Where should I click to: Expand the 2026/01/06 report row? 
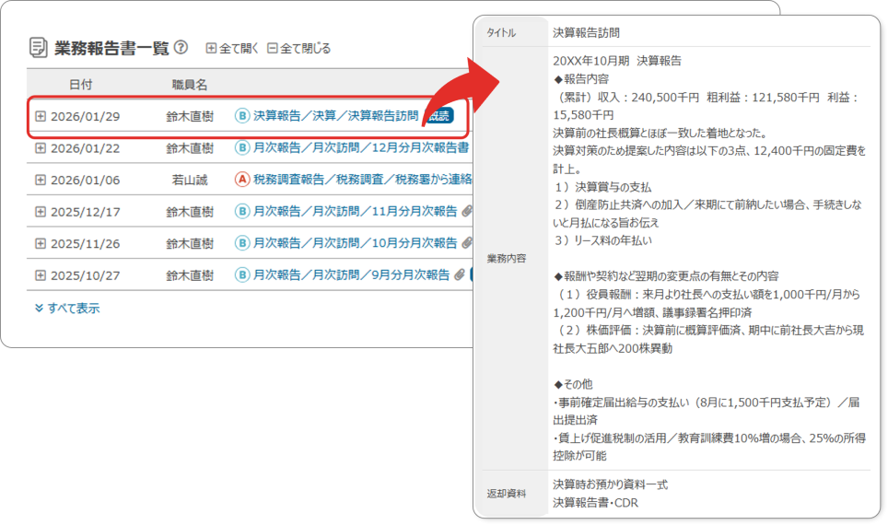pos(41,180)
